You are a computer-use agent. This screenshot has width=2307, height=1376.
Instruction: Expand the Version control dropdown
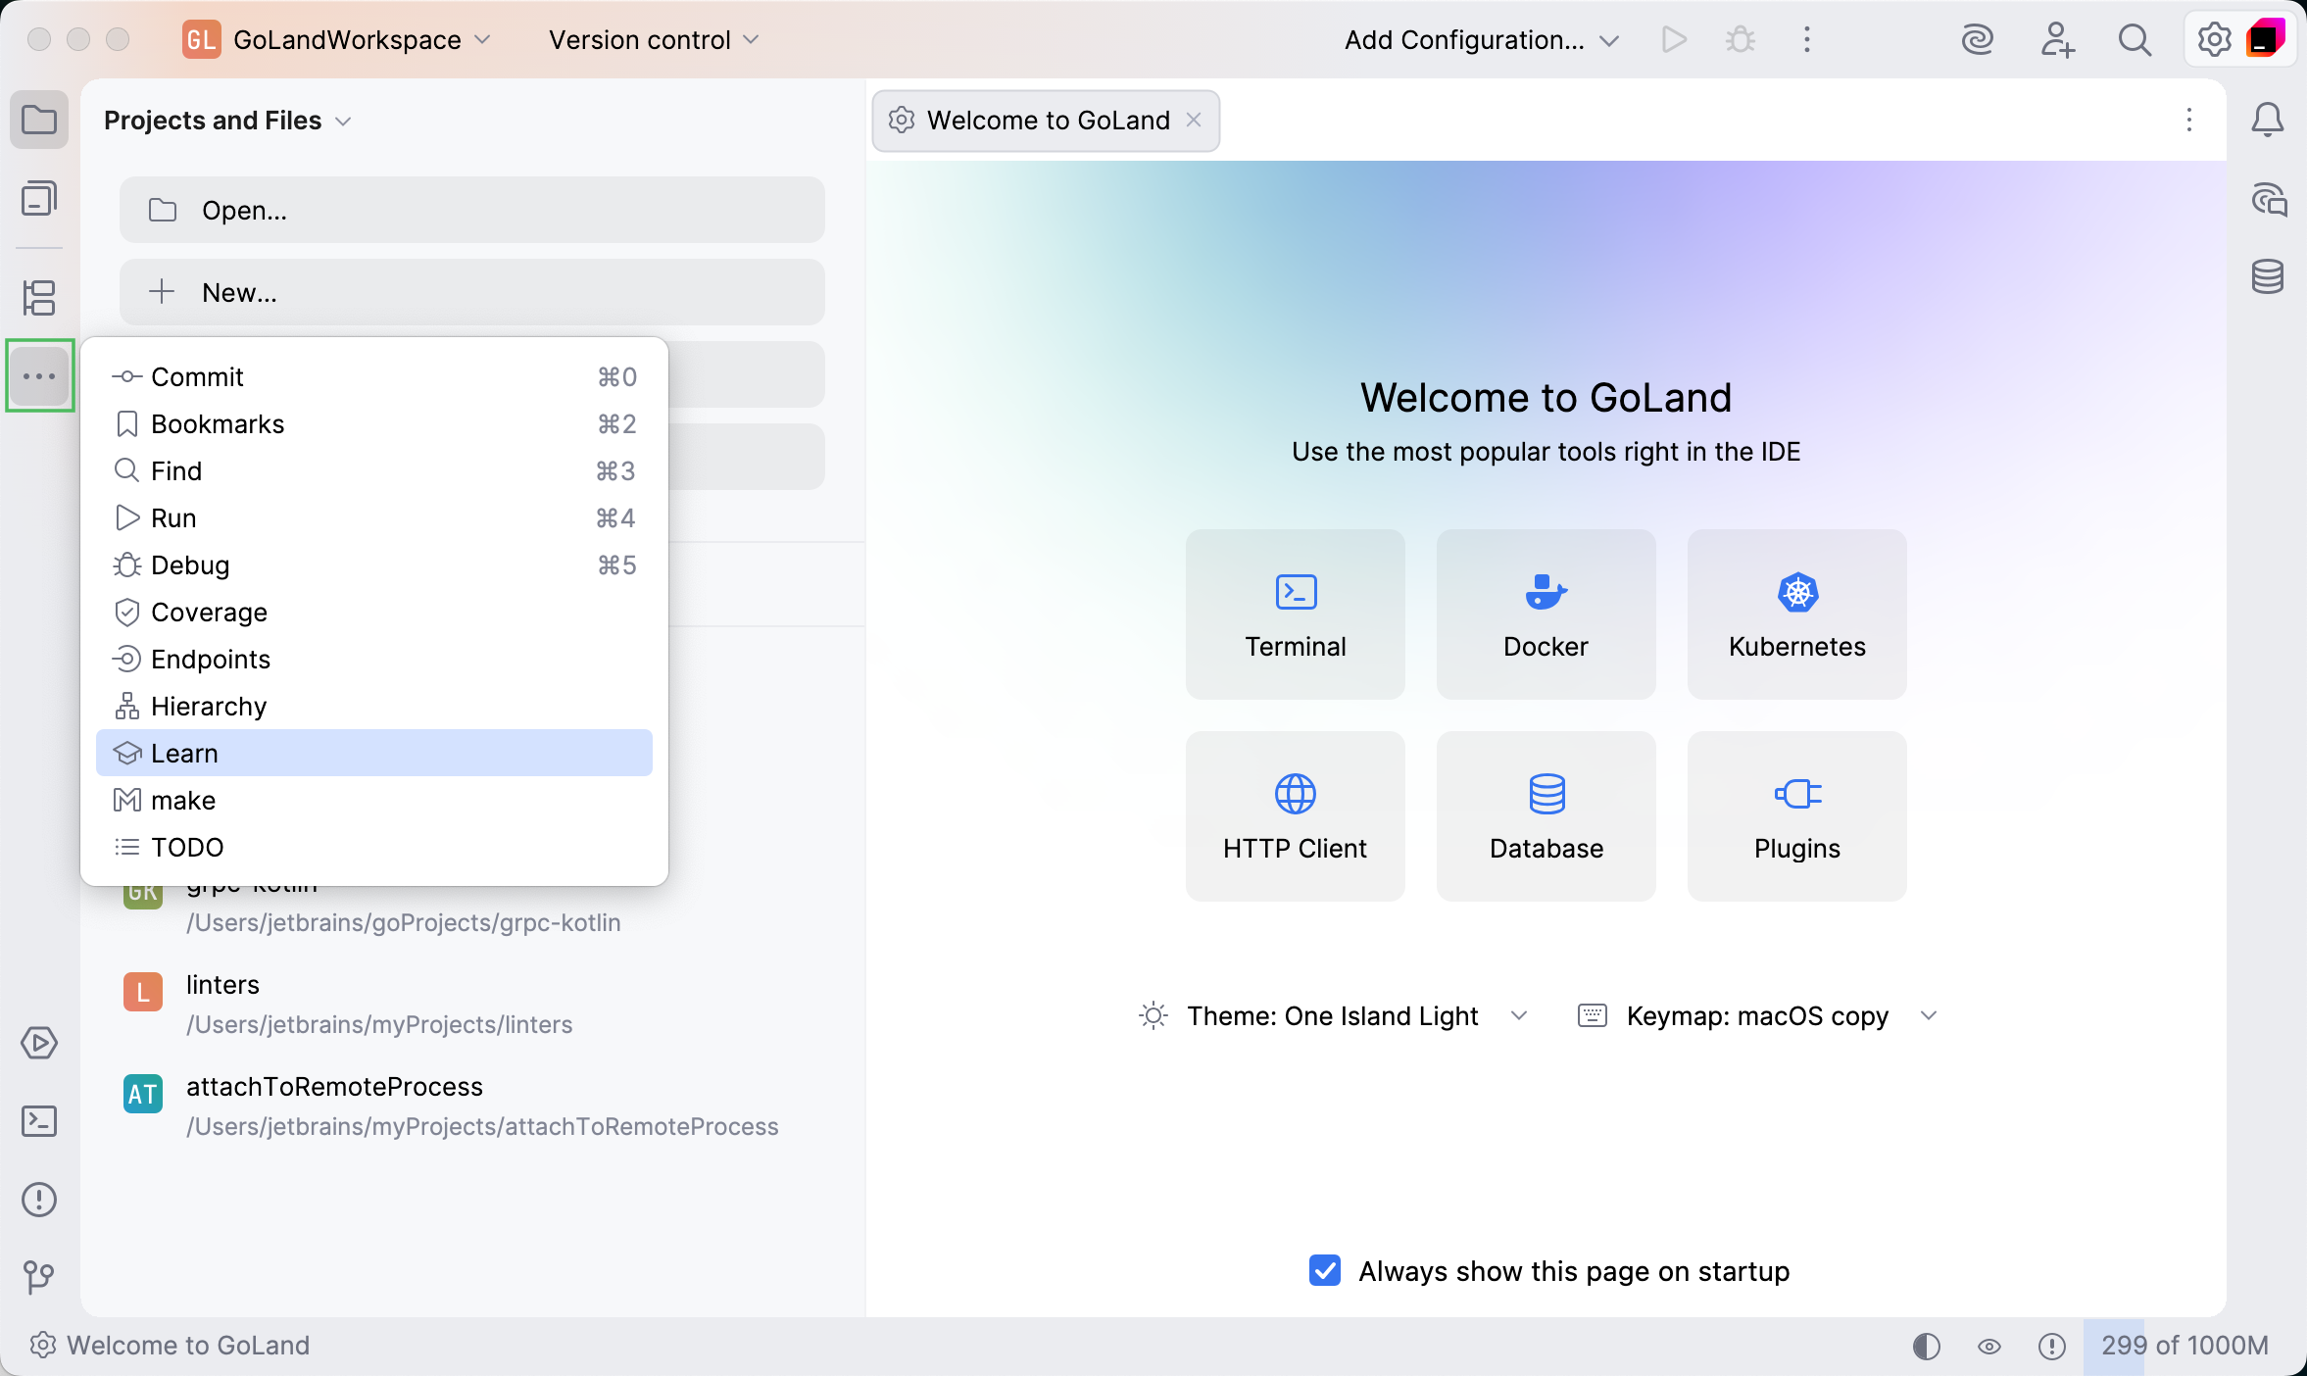click(654, 40)
